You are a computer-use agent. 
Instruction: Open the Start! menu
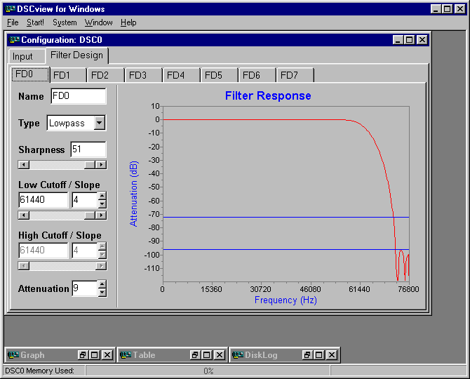[x=35, y=22]
